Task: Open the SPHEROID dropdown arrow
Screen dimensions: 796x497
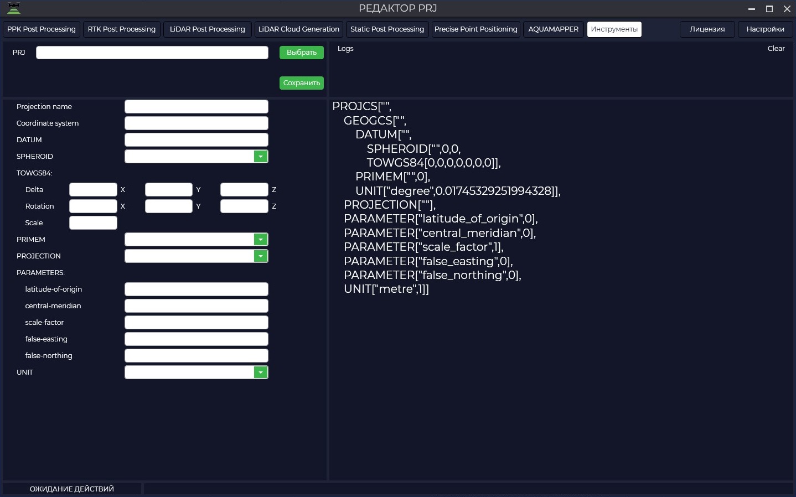Action: [261, 157]
